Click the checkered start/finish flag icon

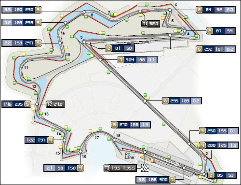[145, 168]
